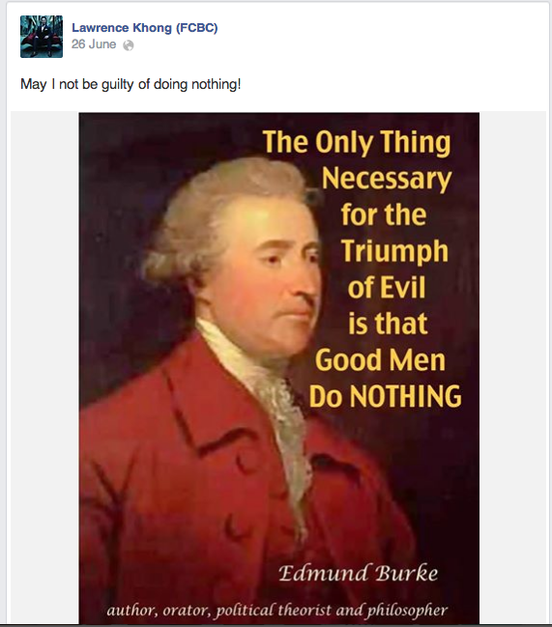Click the grey margin left of the photo
This screenshot has height=627, width=552.
pyautogui.click(x=44, y=368)
